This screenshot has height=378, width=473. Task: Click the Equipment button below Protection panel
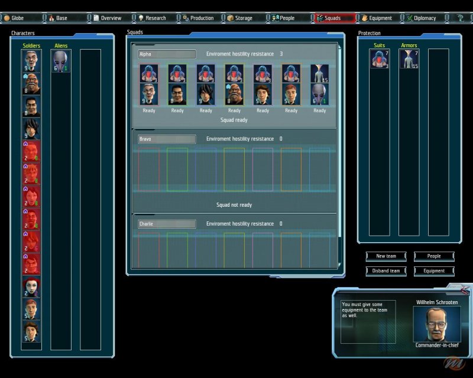coord(434,271)
